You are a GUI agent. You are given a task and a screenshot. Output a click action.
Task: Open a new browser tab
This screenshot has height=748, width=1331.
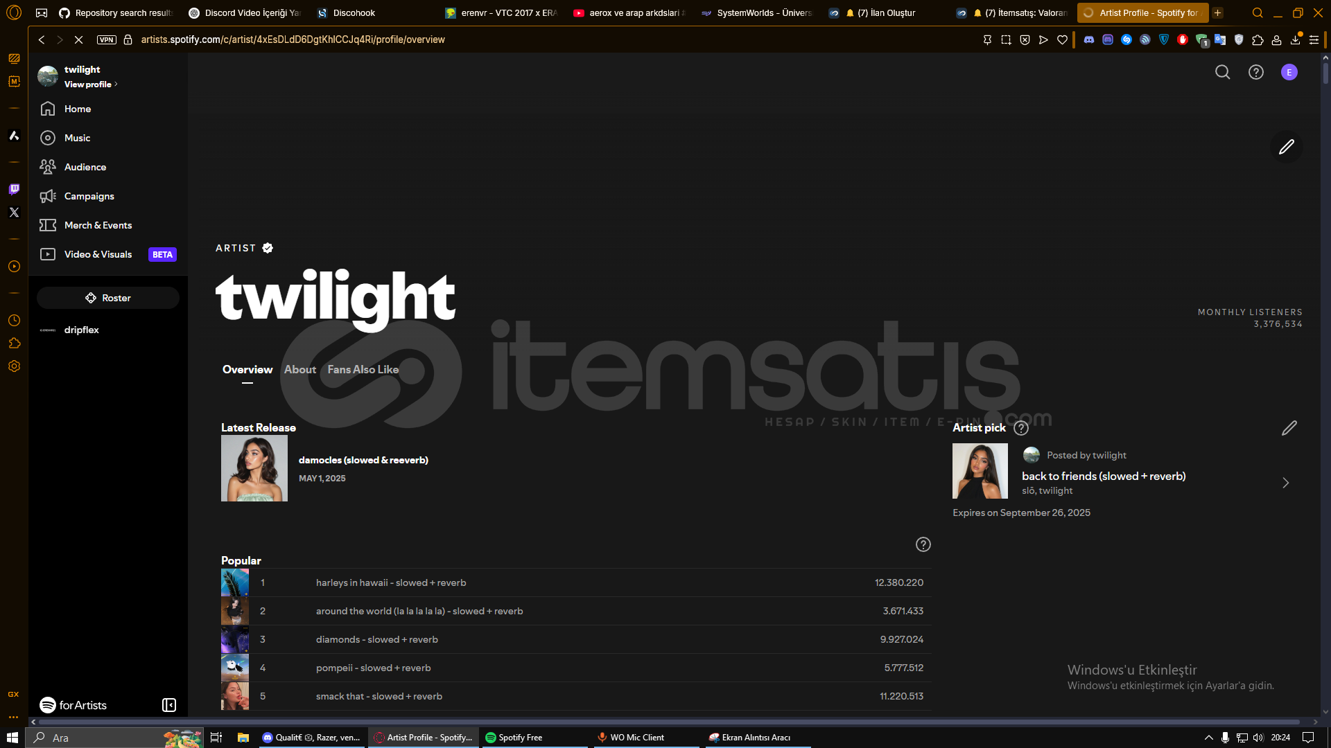pos(1217,12)
